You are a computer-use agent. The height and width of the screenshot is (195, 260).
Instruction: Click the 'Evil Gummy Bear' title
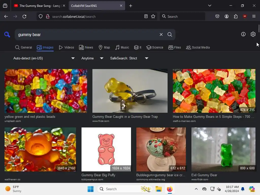pyautogui.click(x=204, y=175)
